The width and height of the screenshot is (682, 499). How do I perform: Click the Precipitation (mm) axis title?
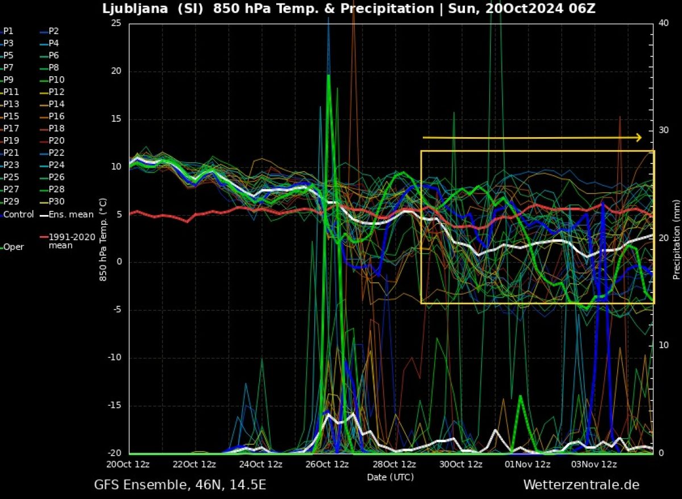click(x=676, y=240)
